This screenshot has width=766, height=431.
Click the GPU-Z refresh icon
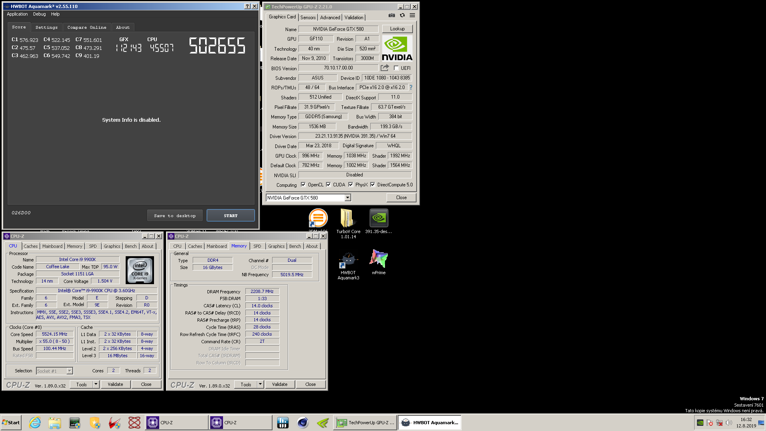pyautogui.click(x=402, y=15)
